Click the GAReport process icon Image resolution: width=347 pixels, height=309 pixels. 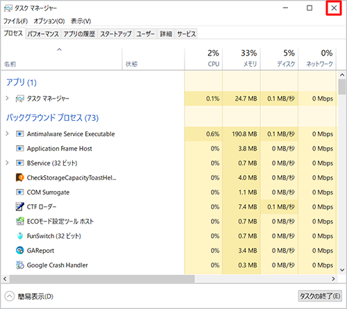pyautogui.click(x=20, y=251)
